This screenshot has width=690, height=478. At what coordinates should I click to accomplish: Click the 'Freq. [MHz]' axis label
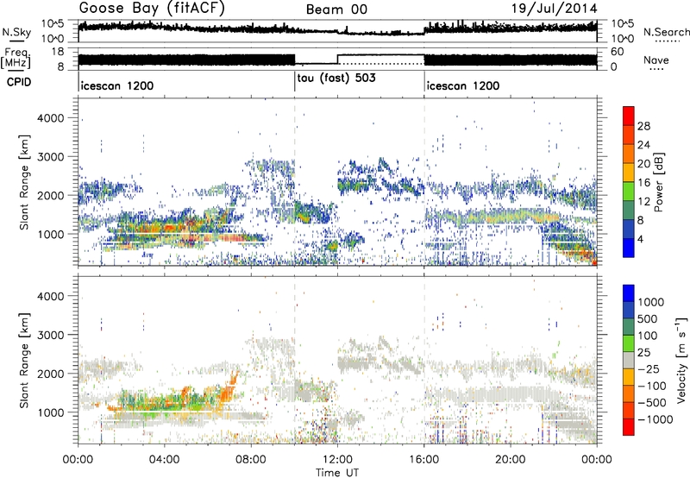[x=16, y=59]
